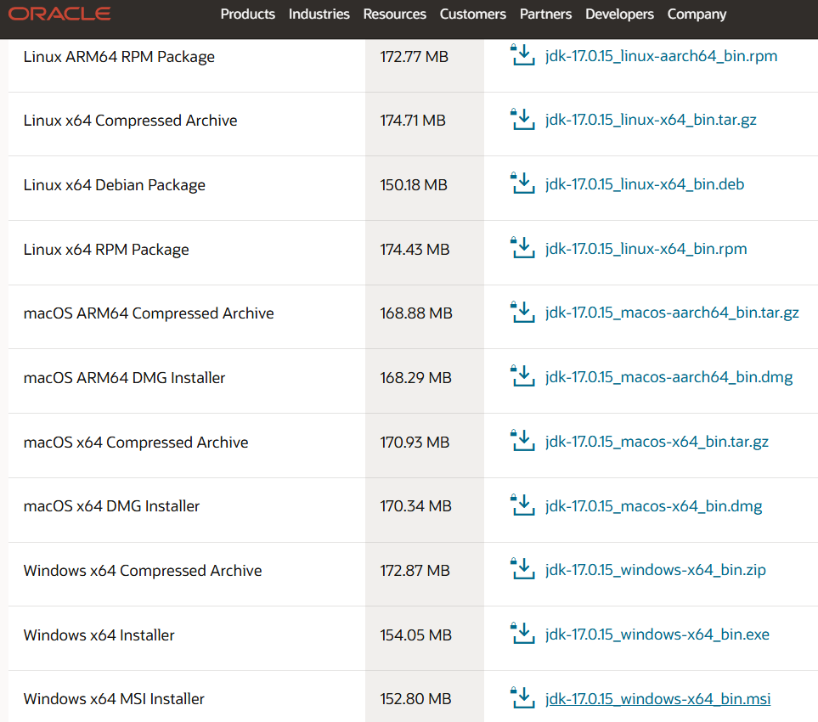
Task: Click the 152.80 MB size cell
Action: [x=425, y=697]
